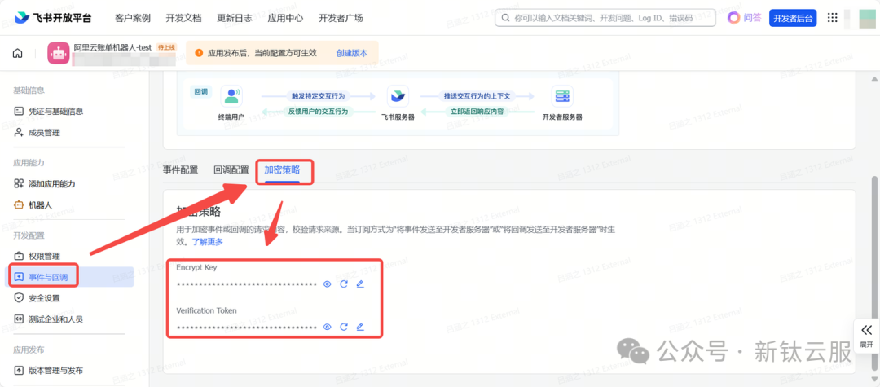
Task: Open 测试企业和人员 in sidebar
Action: (x=55, y=319)
